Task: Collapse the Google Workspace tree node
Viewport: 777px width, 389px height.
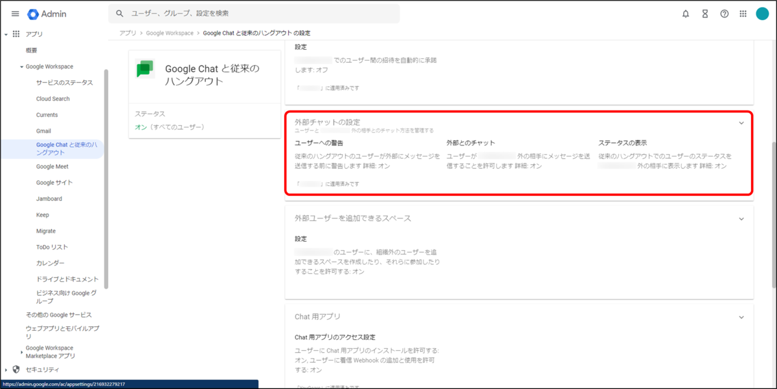Action: (21, 67)
